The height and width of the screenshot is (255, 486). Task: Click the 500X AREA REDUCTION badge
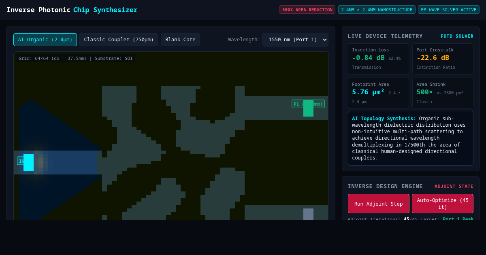coord(307,10)
